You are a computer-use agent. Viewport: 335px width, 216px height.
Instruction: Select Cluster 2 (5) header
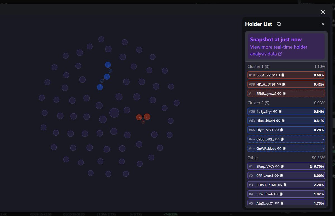(258, 103)
